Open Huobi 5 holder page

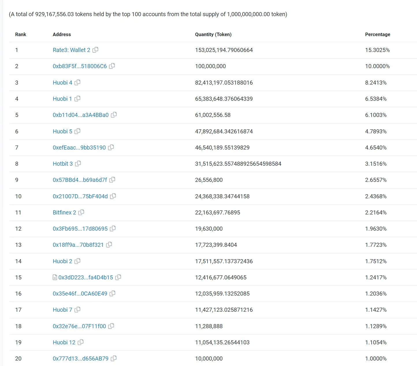click(x=62, y=131)
